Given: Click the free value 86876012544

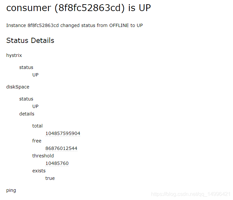Looking at the screenshot, I should [61, 148].
